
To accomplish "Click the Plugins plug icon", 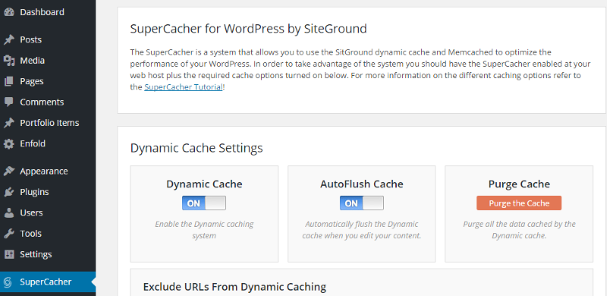I will click(x=9, y=192).
